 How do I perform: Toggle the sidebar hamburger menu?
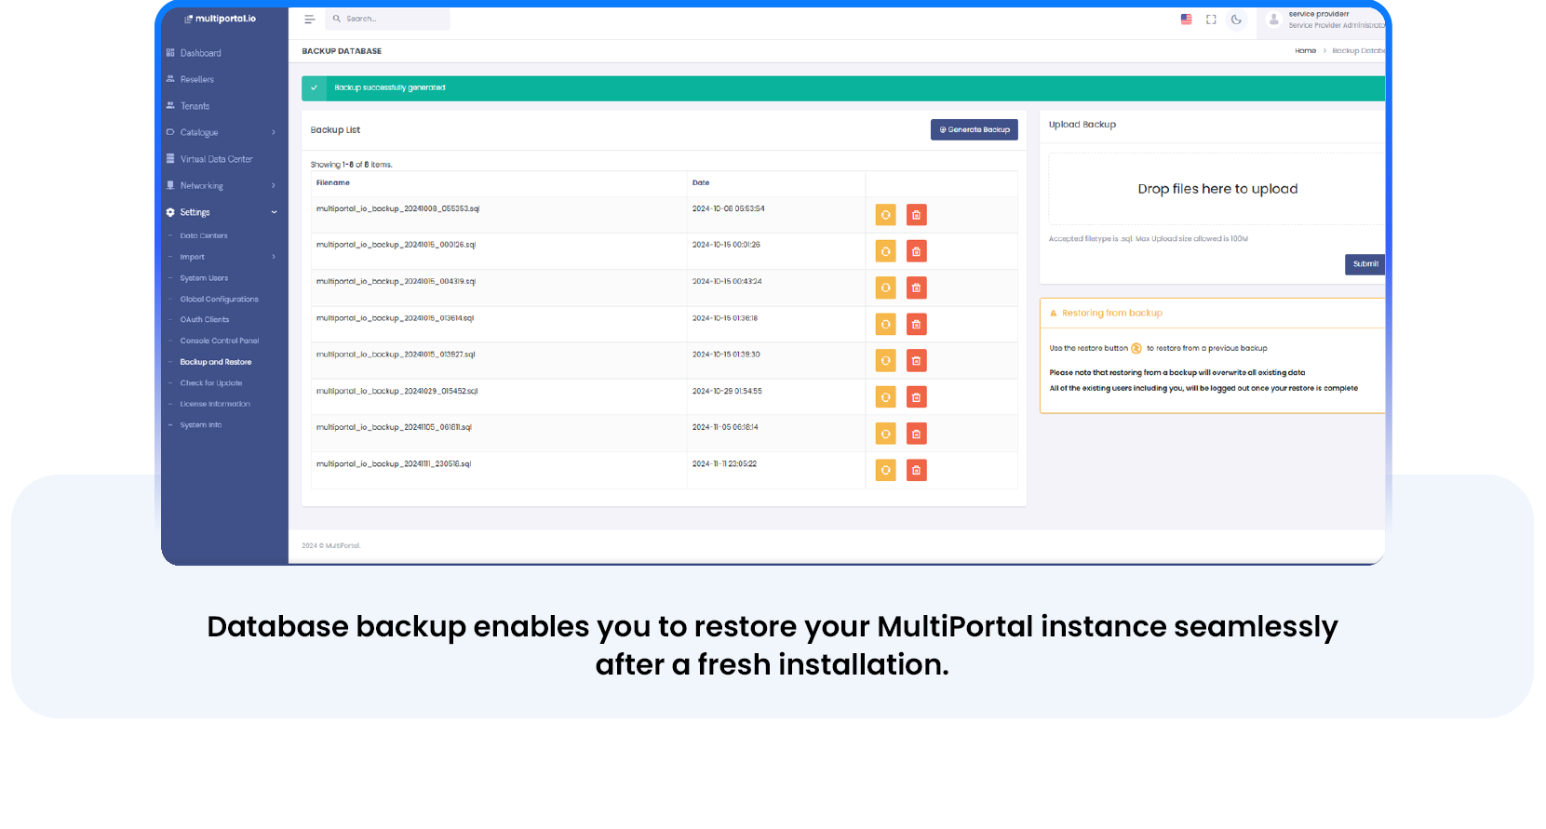coord(310,19)
